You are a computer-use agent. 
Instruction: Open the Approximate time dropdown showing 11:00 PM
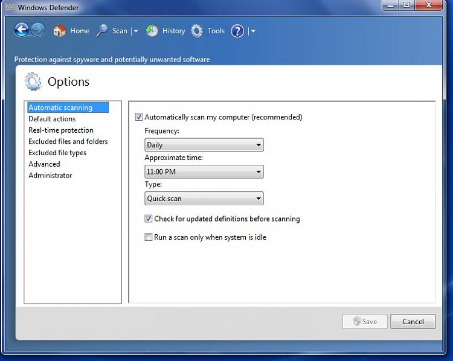(x=204, y=171)
